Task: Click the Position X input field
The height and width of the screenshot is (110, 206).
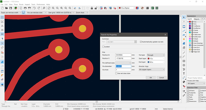Action: [123, 55]
